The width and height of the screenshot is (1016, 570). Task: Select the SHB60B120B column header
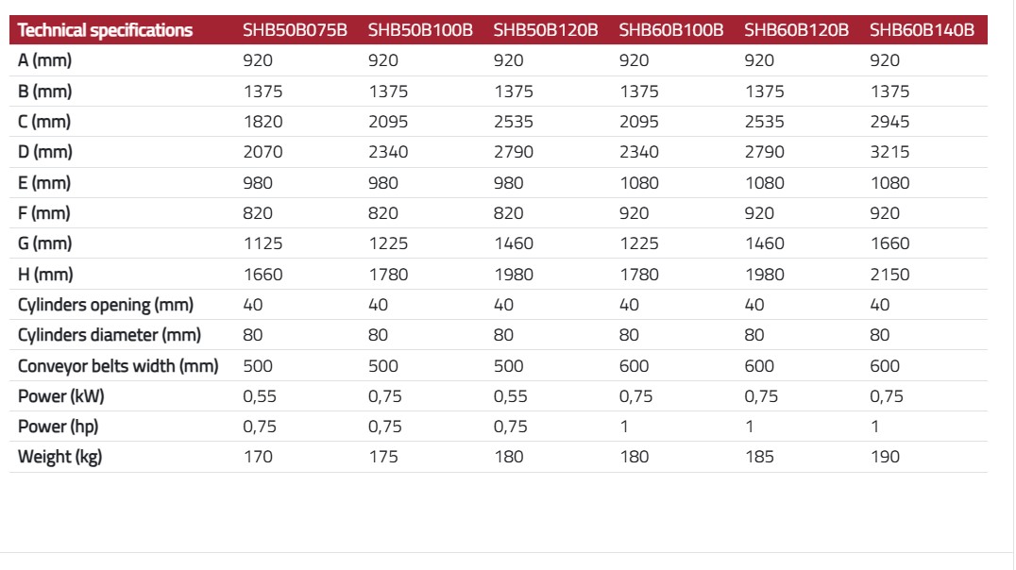(x=796, y=30)
